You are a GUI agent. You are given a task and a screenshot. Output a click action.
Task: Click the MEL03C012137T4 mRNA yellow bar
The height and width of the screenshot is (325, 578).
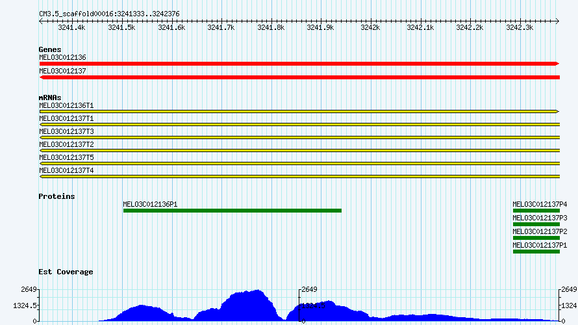(x=299, y=177)
